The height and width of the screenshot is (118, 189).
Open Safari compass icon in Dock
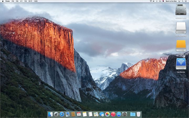(x=62, y=114)
